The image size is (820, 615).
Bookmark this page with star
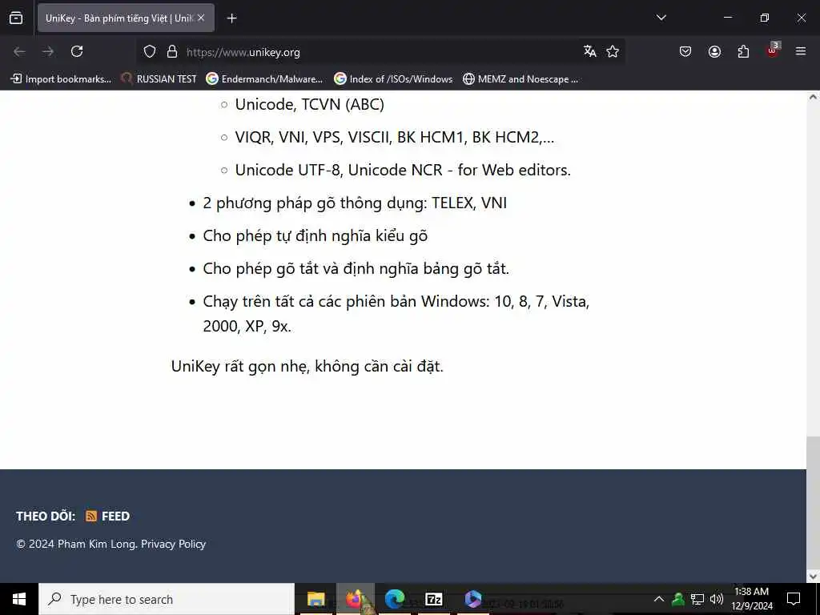point(613,51)
